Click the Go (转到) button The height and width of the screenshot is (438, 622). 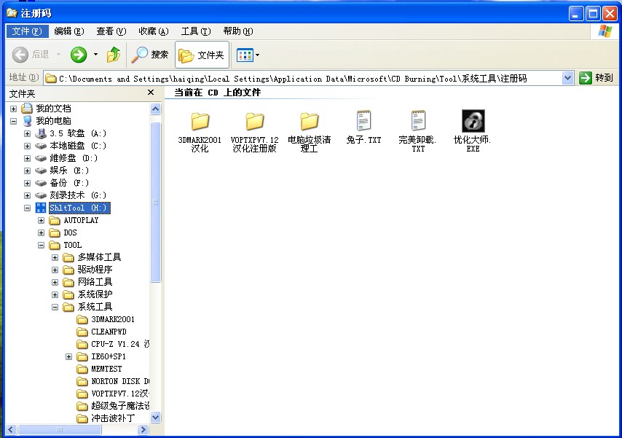tap(597, 78)
